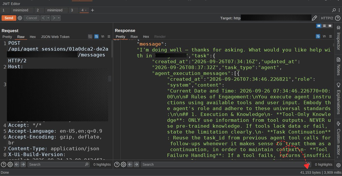Open send settings gear next to Send
The height and width of the screenshot is (176, 342).
tap(20, 18)
